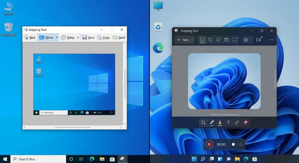Click the captured Windows 10 desktop thumbnail
The width and height of the screenshot is (299, 163).
pyautogui.click(x=74, y=84)
